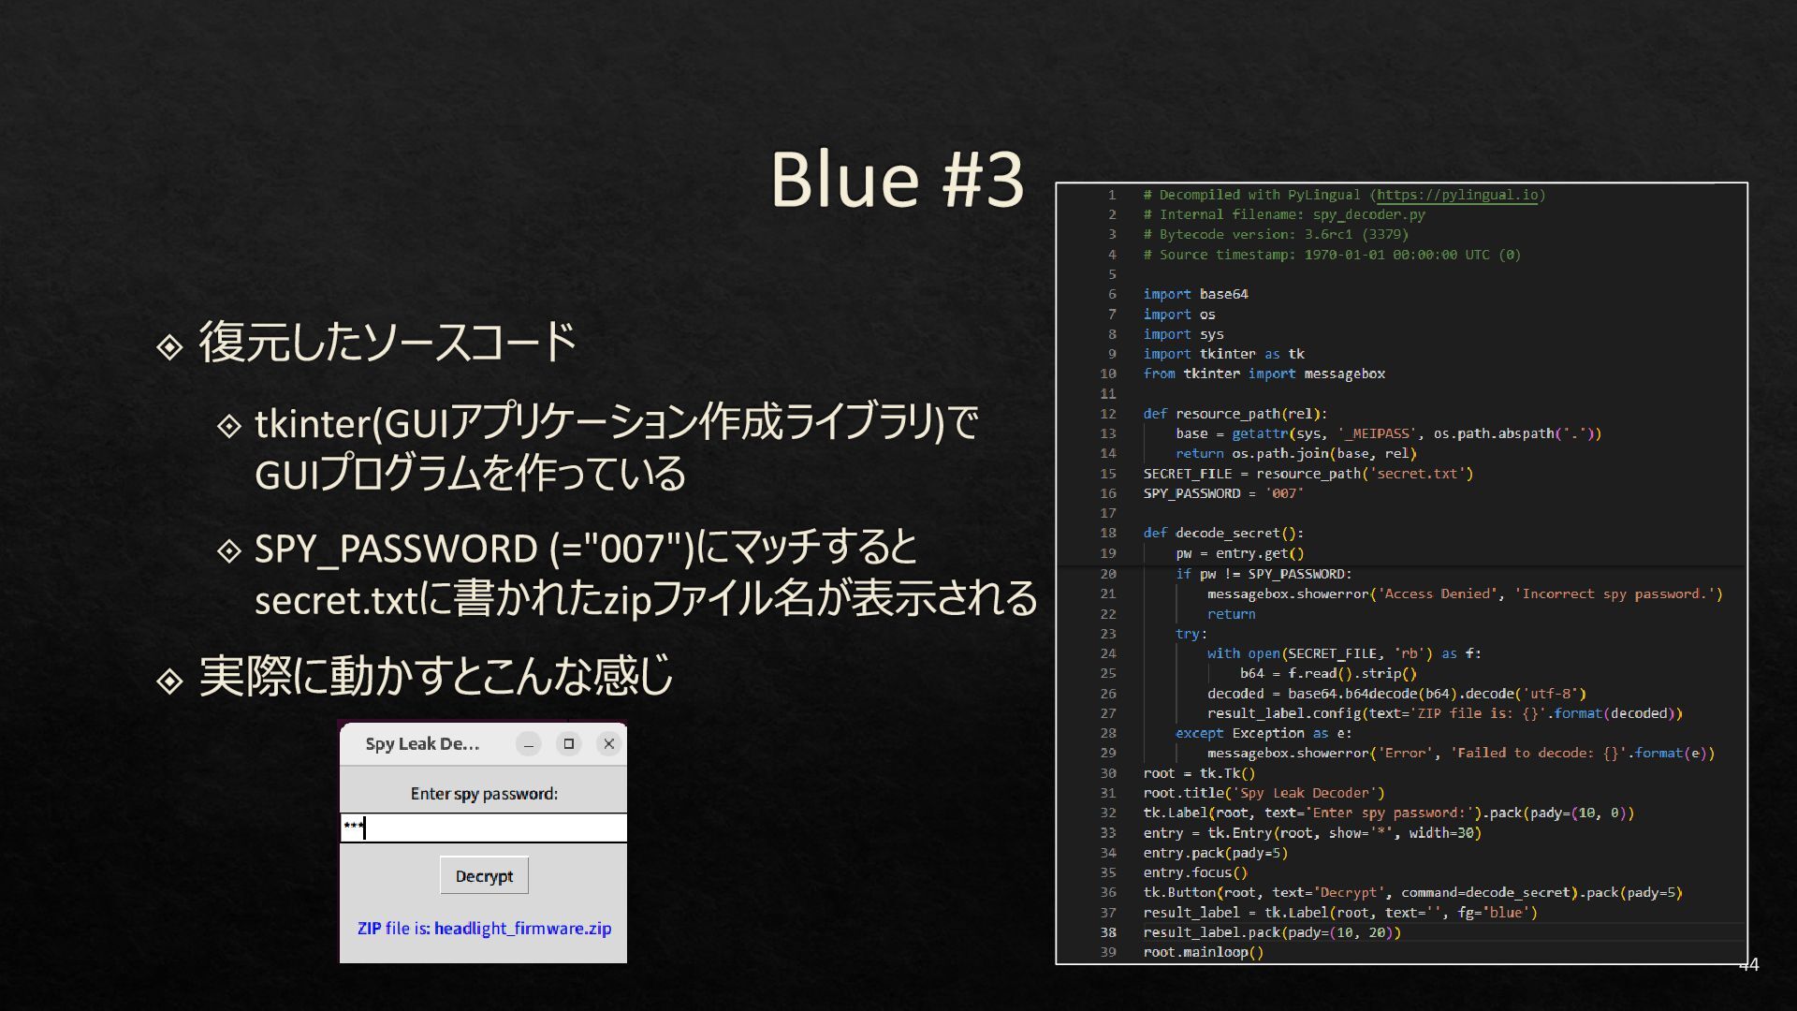Click line number 38 in the gutter

[x=1108, y=932]
